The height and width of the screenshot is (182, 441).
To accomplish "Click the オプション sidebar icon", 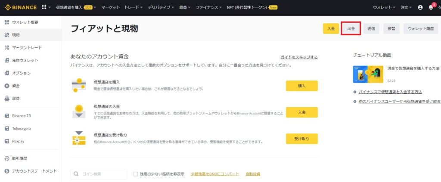I will tap(7, 73).
